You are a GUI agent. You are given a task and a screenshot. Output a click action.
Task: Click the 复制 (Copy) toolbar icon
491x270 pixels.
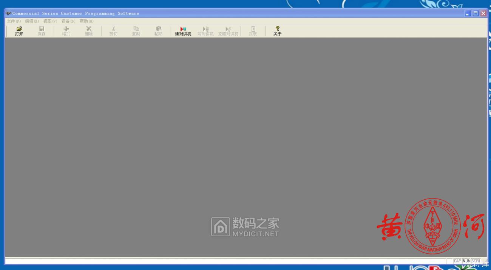click(136, 31)
